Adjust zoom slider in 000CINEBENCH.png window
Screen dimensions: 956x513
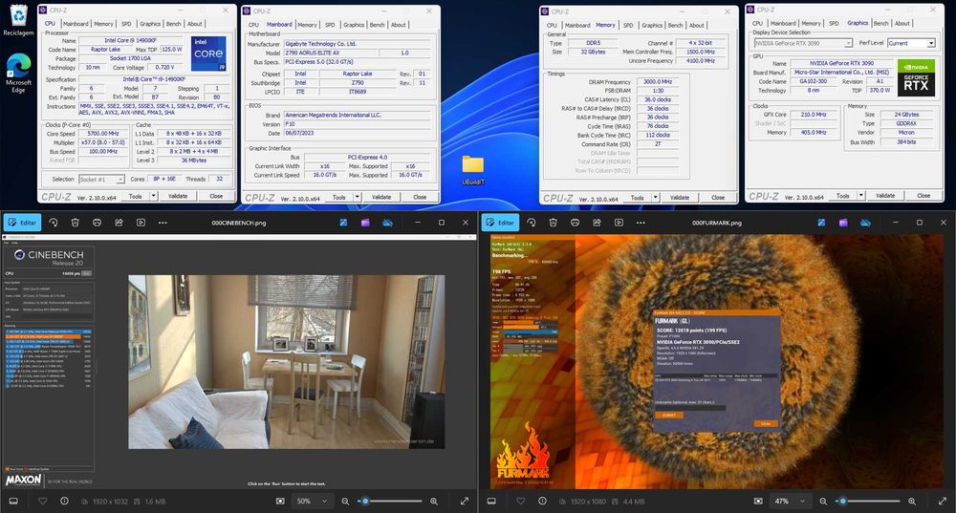pos(390,502)
